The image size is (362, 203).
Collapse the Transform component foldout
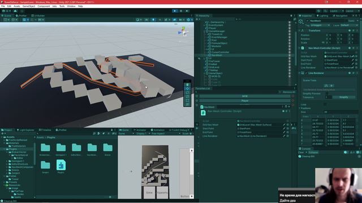pos(299,30)
